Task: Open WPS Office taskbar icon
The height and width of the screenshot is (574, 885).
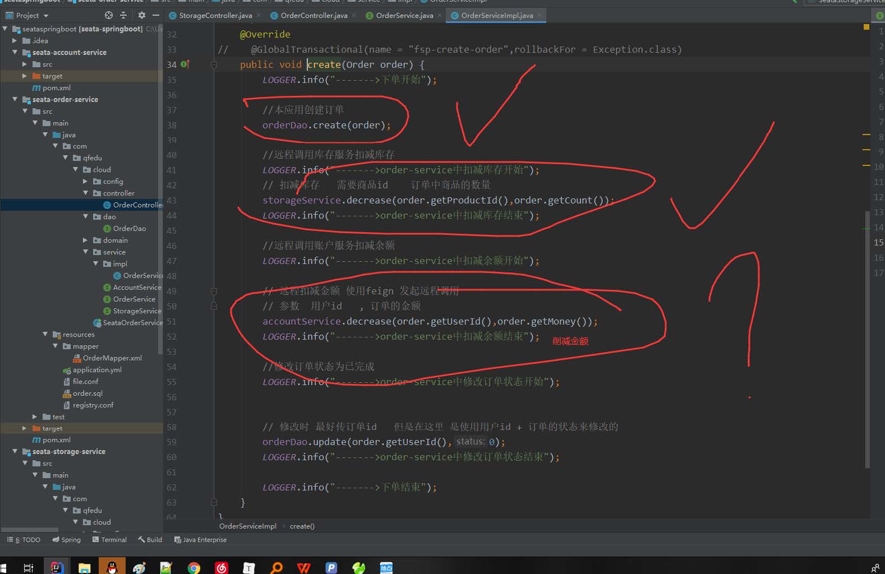Action: click(x=303, y=568)
